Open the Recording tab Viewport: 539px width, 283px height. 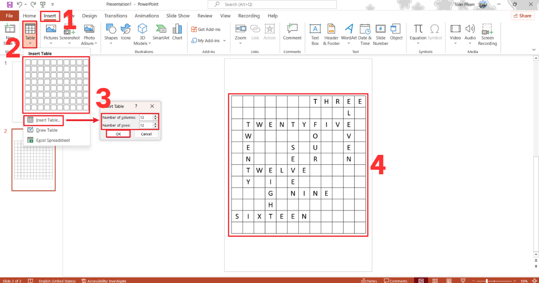coord(249,16)
